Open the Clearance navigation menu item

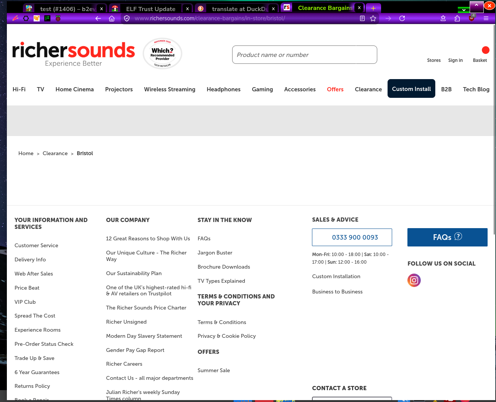pyautogui.click(x=368, y=89)
